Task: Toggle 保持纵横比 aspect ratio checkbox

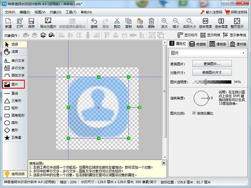Action: (194, 113)
